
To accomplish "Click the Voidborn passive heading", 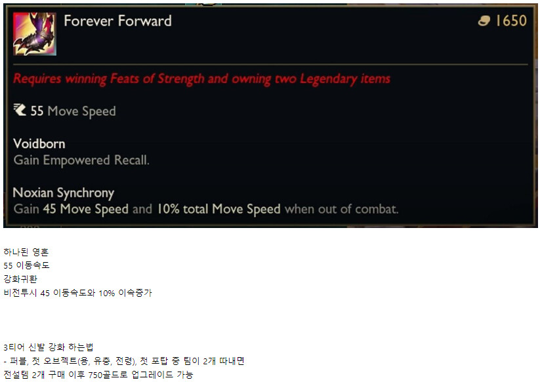I will [x=39, y=143].
